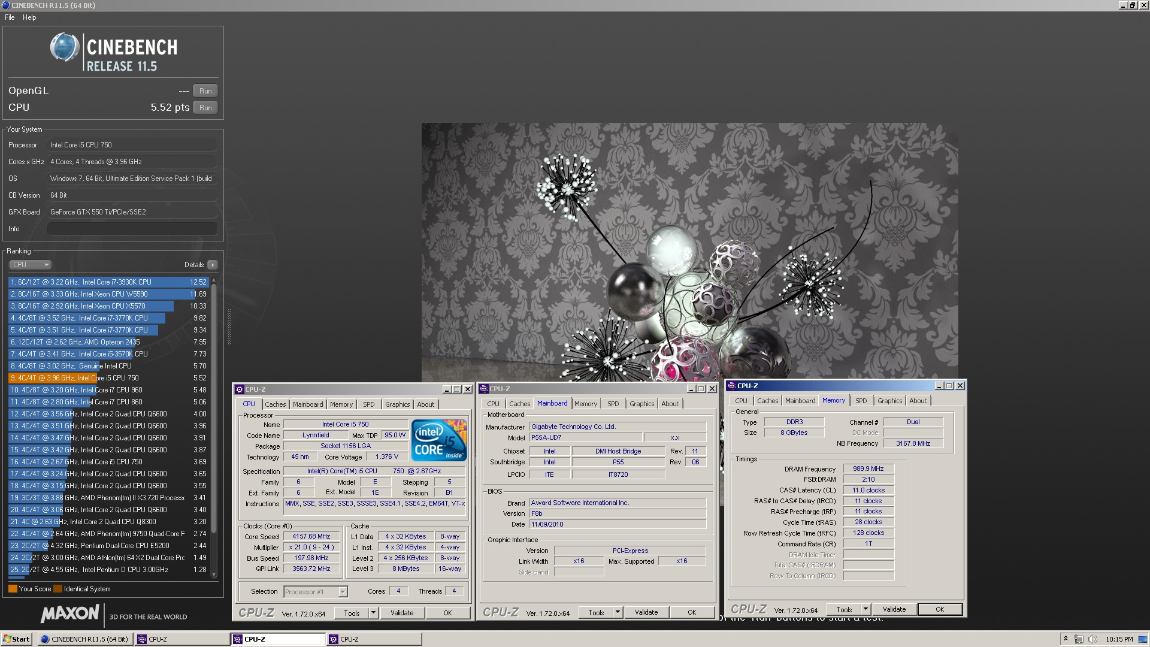Image resolution: width=1150 pixels, height=647 pixels.
Task: Minimize the Memory CPU-Z window
Action: point(939,386)
